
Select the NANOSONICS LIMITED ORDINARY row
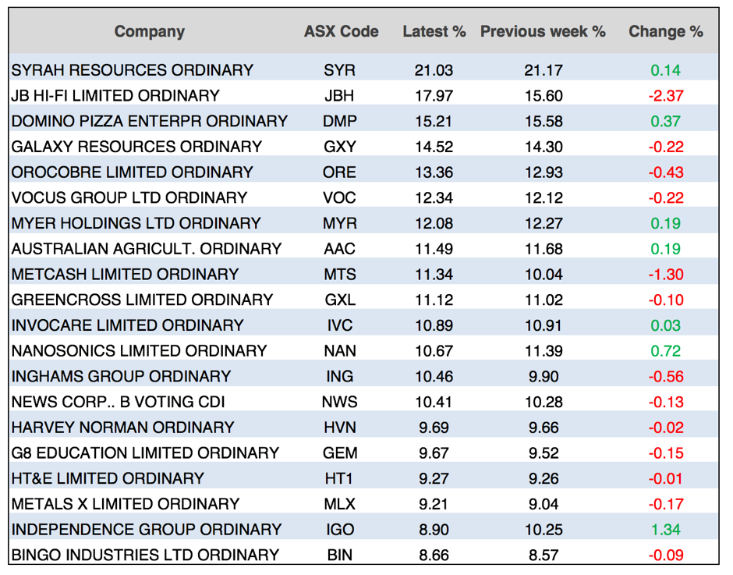(140, 351)
